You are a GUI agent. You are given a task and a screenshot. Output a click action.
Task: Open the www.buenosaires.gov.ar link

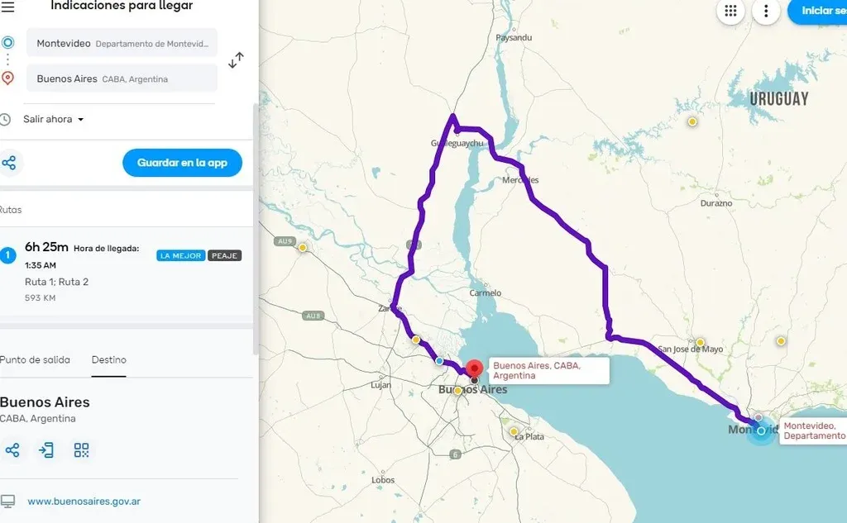click(84, 502)
